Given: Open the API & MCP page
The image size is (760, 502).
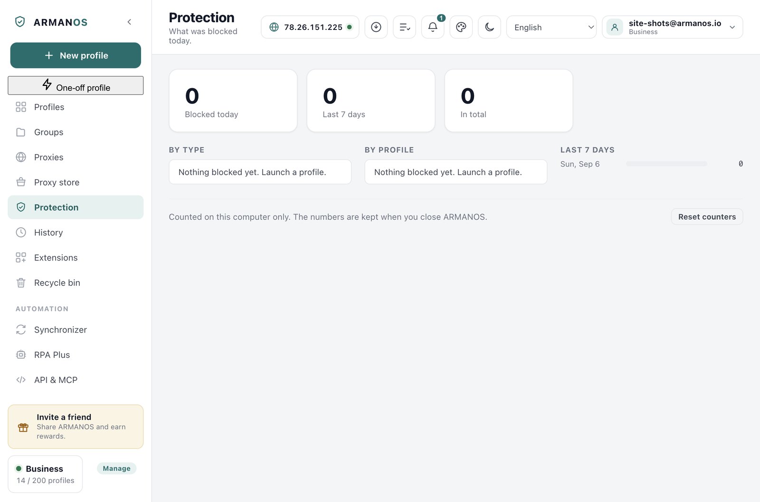Looking at the screenshot, I should (x=76, y=380).
